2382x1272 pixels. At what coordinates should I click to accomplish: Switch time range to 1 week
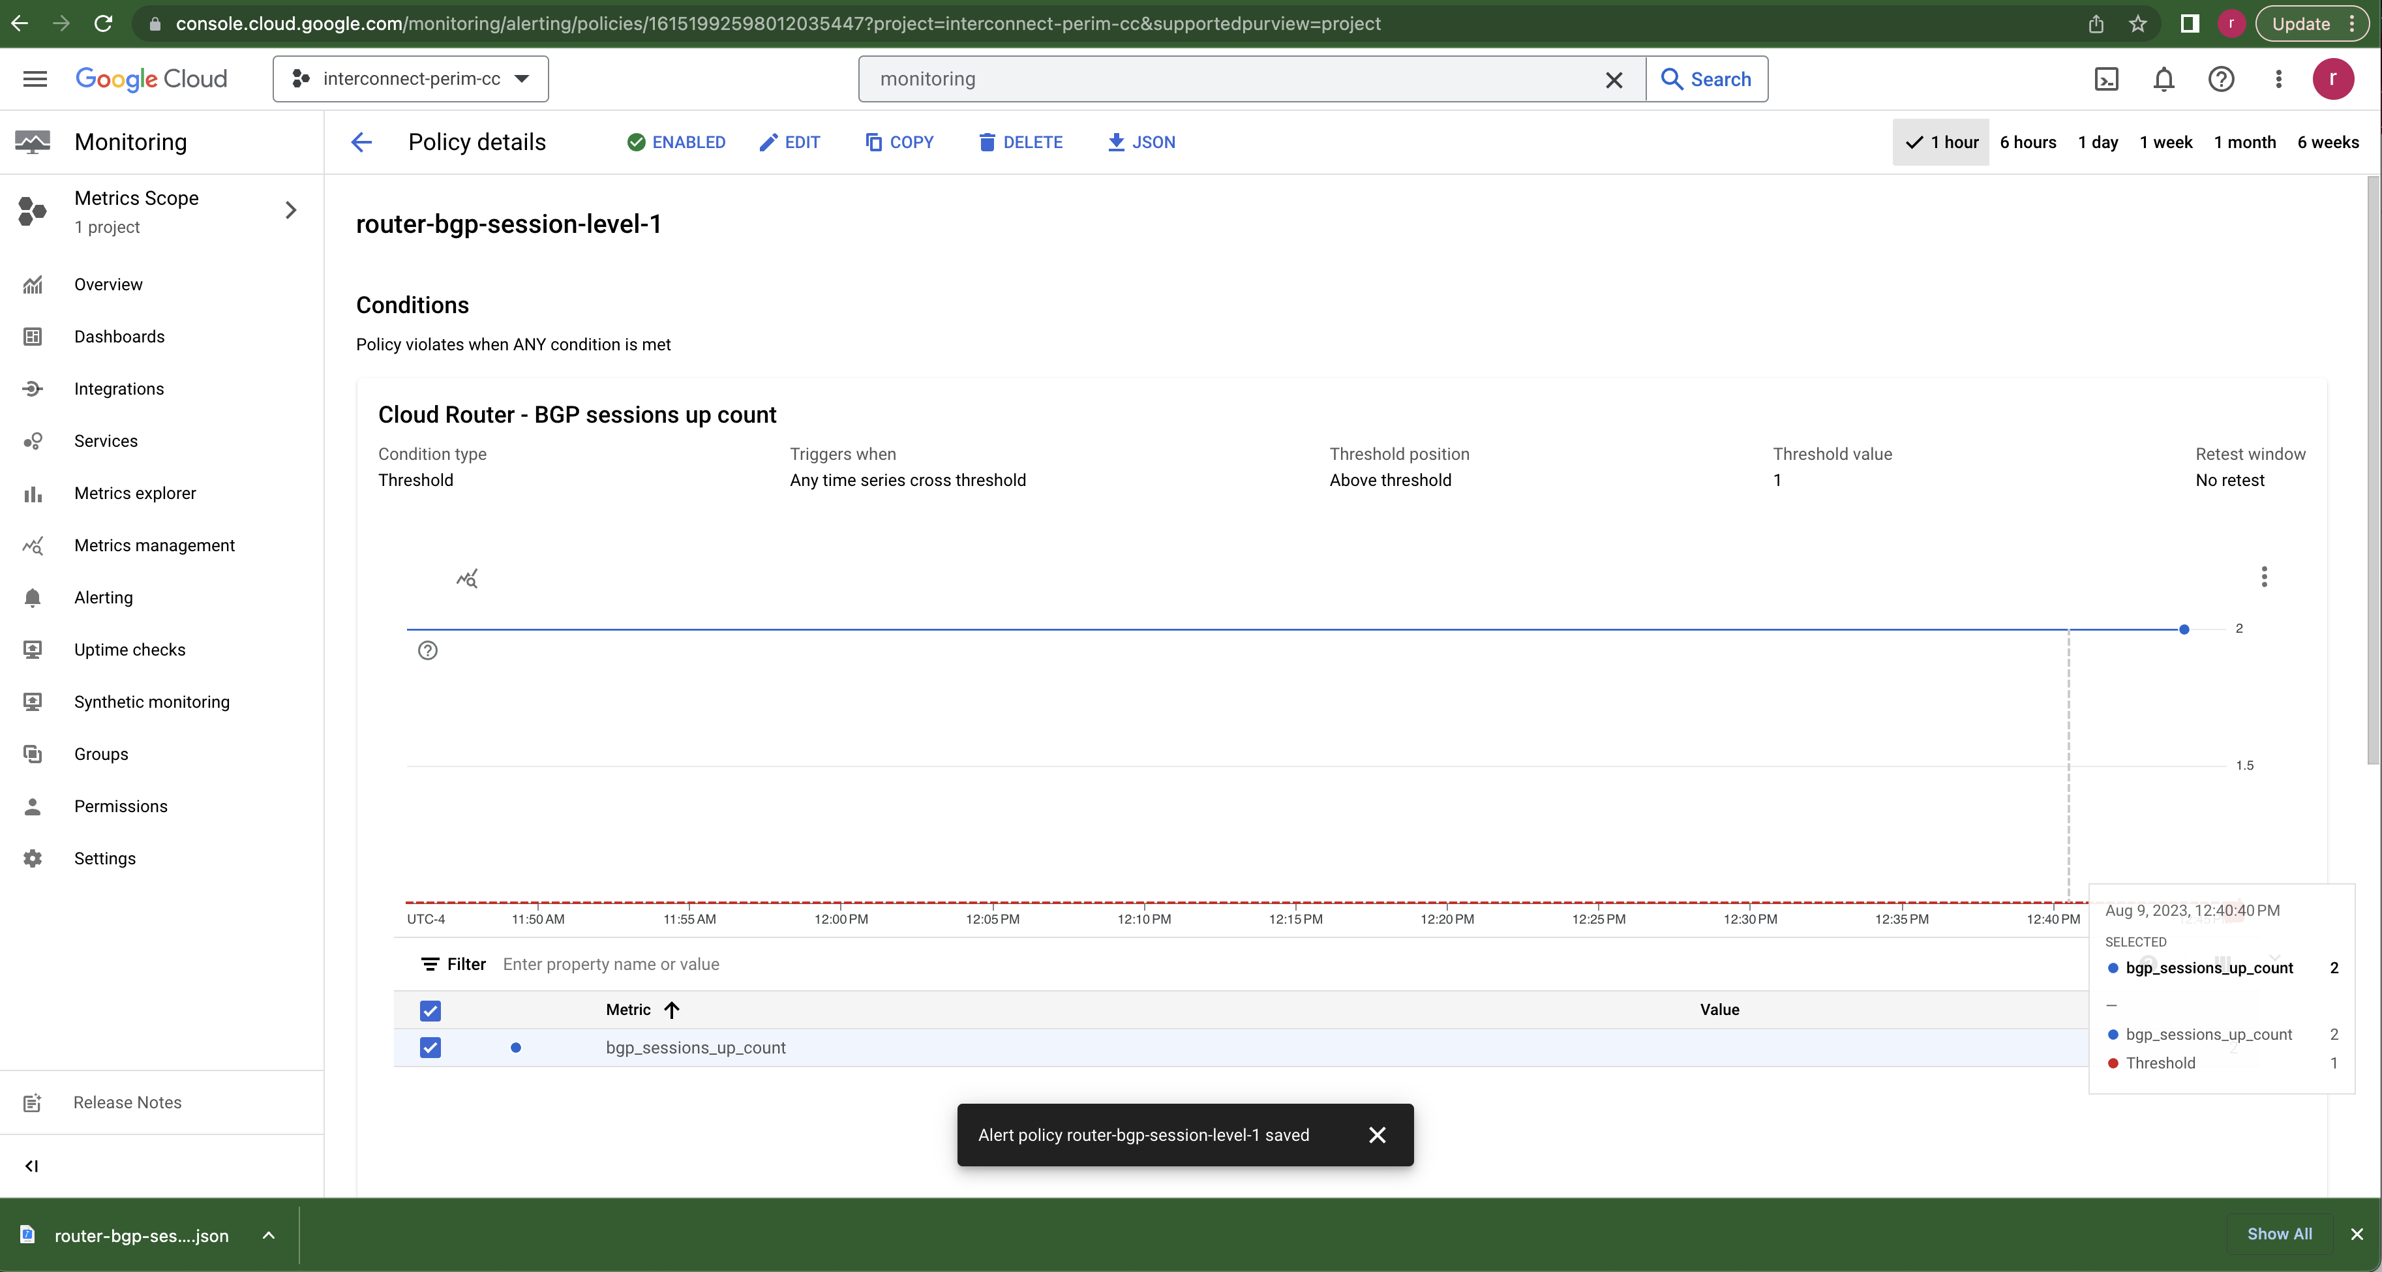pyautogui.click(x=2165, y=142)
